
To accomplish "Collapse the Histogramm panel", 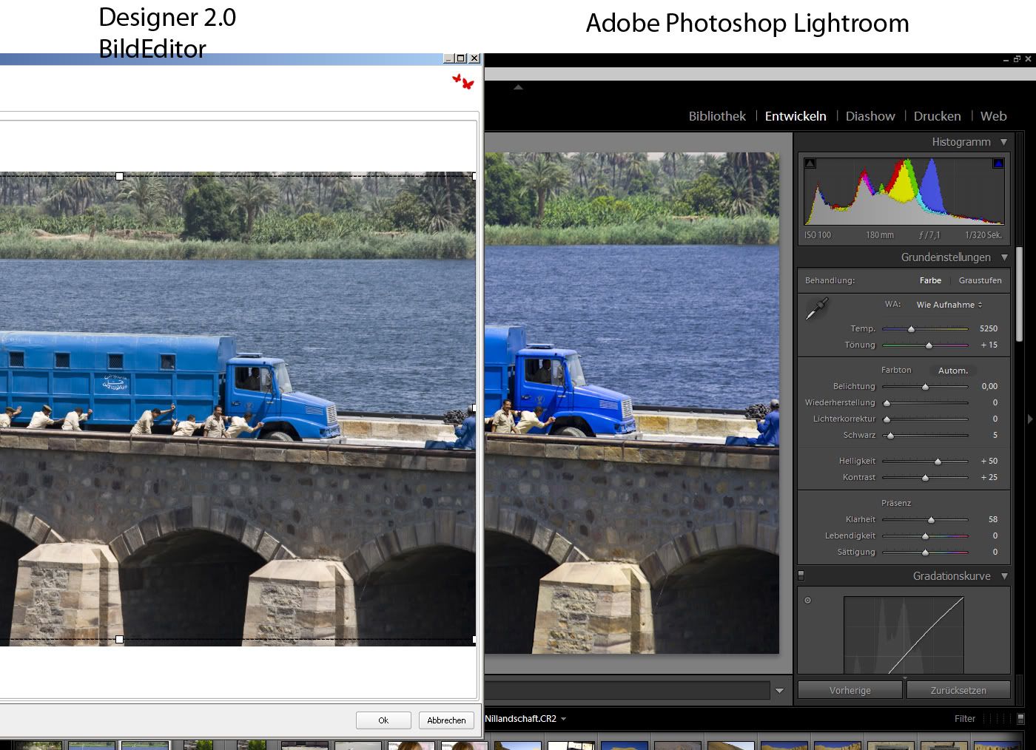I will point(1004,142).
